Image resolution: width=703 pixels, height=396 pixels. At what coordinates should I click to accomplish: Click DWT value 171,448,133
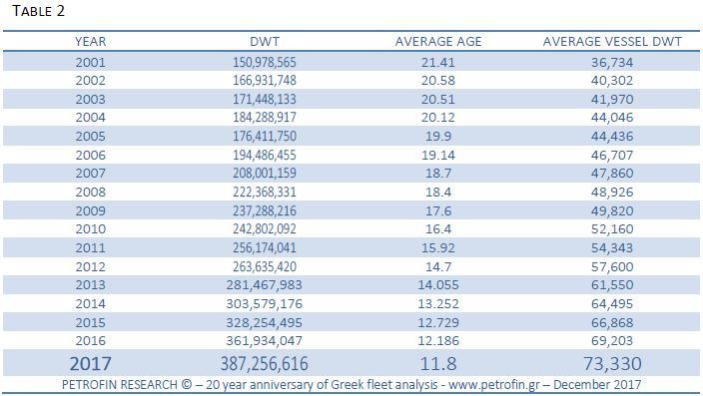(x=265, y=99)
